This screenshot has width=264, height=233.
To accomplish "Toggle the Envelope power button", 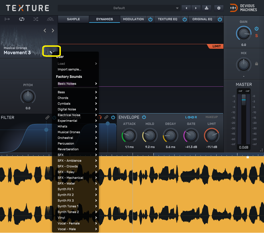I will 144,117.
